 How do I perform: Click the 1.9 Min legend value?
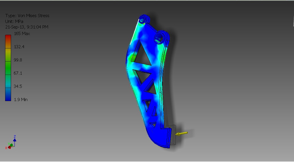(21, 99)
